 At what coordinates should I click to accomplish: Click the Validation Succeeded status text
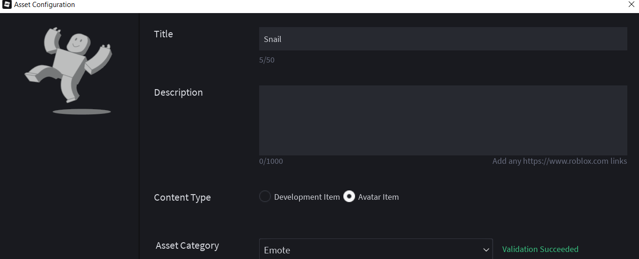(540, 249)
